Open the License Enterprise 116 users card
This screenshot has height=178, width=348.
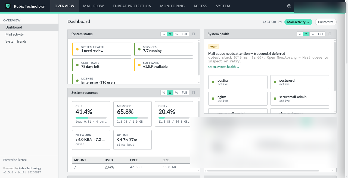click(102, 79)
